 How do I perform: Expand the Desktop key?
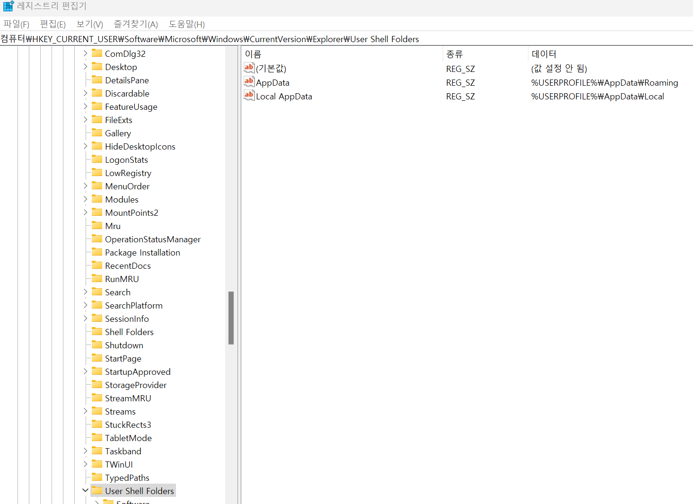[86, 67]
